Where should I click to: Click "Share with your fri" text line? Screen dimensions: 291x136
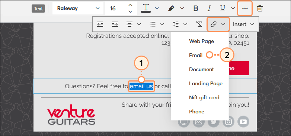pyautogui.click(x=146, y=105)
